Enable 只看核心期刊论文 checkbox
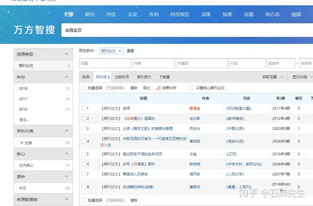Screen dimensions: 313x206 [191, 88]
